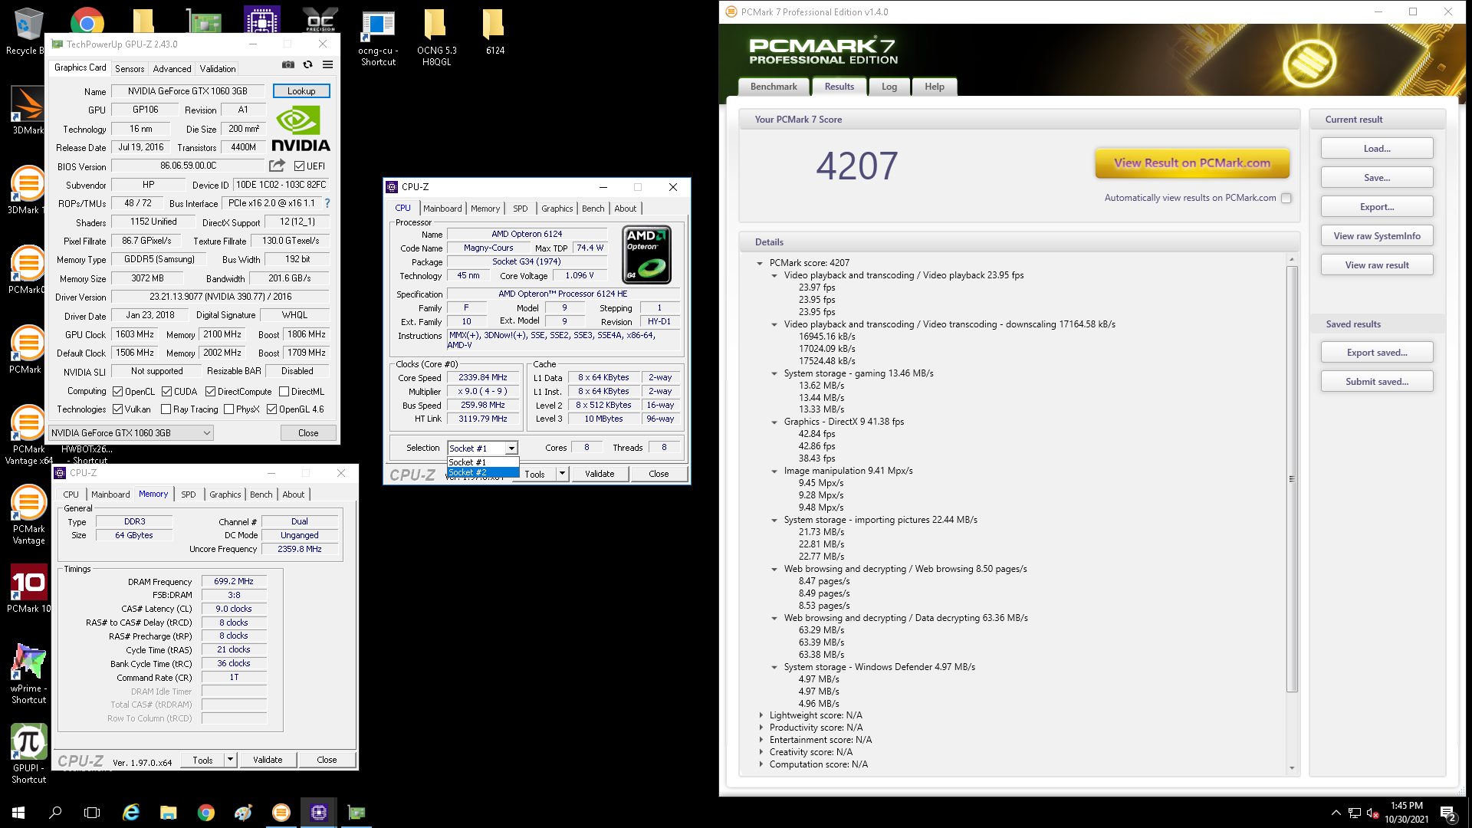Toggle the CUDA checkbox
This screenshot has width=1472, height=828.
pos(166,392)
